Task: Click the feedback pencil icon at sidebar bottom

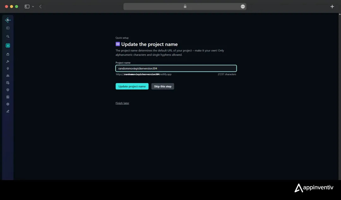Action: (8, 111)
